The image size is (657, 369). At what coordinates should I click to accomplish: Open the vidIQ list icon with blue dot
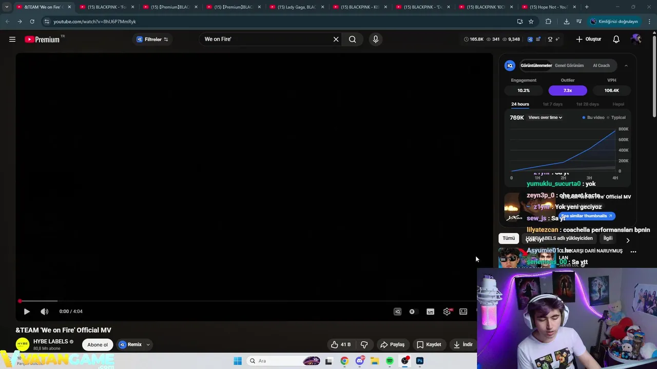coord(538,39)
